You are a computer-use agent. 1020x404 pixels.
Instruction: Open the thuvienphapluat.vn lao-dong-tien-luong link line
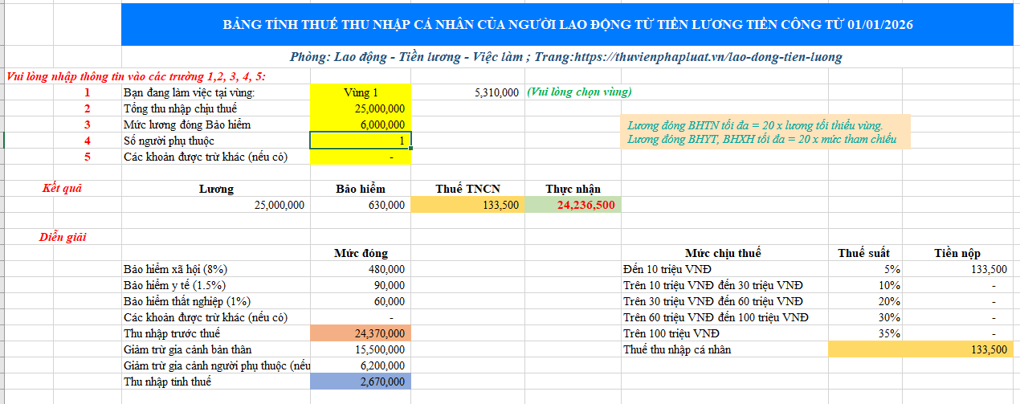[x=567, y=58]
